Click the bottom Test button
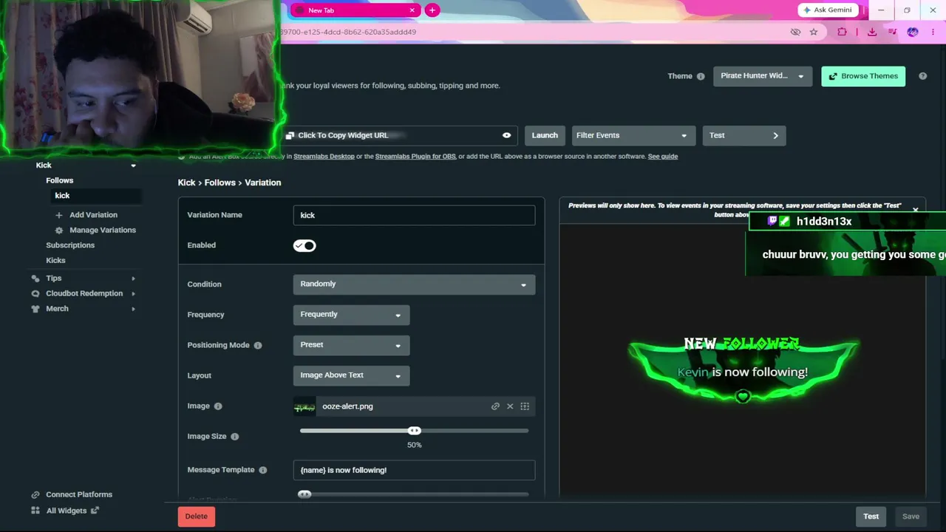 pyautogui.click(x=871, y=516)
